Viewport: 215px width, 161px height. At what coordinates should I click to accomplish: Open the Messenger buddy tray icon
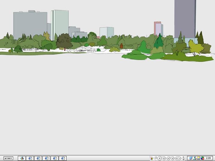point(195,158)
